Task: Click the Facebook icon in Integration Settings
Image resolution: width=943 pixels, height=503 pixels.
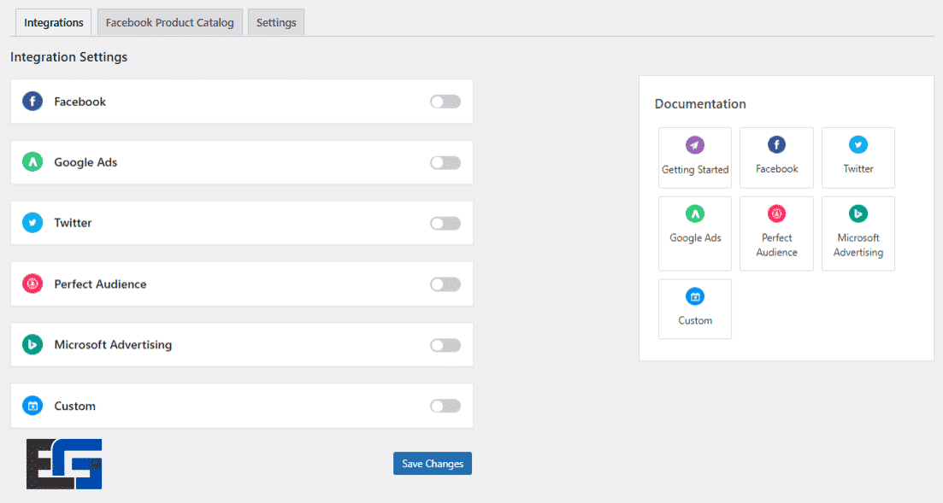Action: (32, 102)
